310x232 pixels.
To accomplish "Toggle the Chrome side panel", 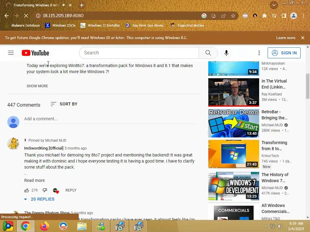I will [x=284, y=16].
